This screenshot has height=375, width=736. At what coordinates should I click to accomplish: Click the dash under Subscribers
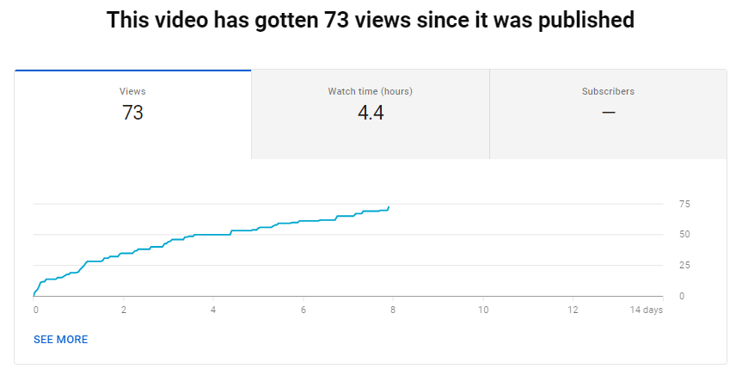608,112
